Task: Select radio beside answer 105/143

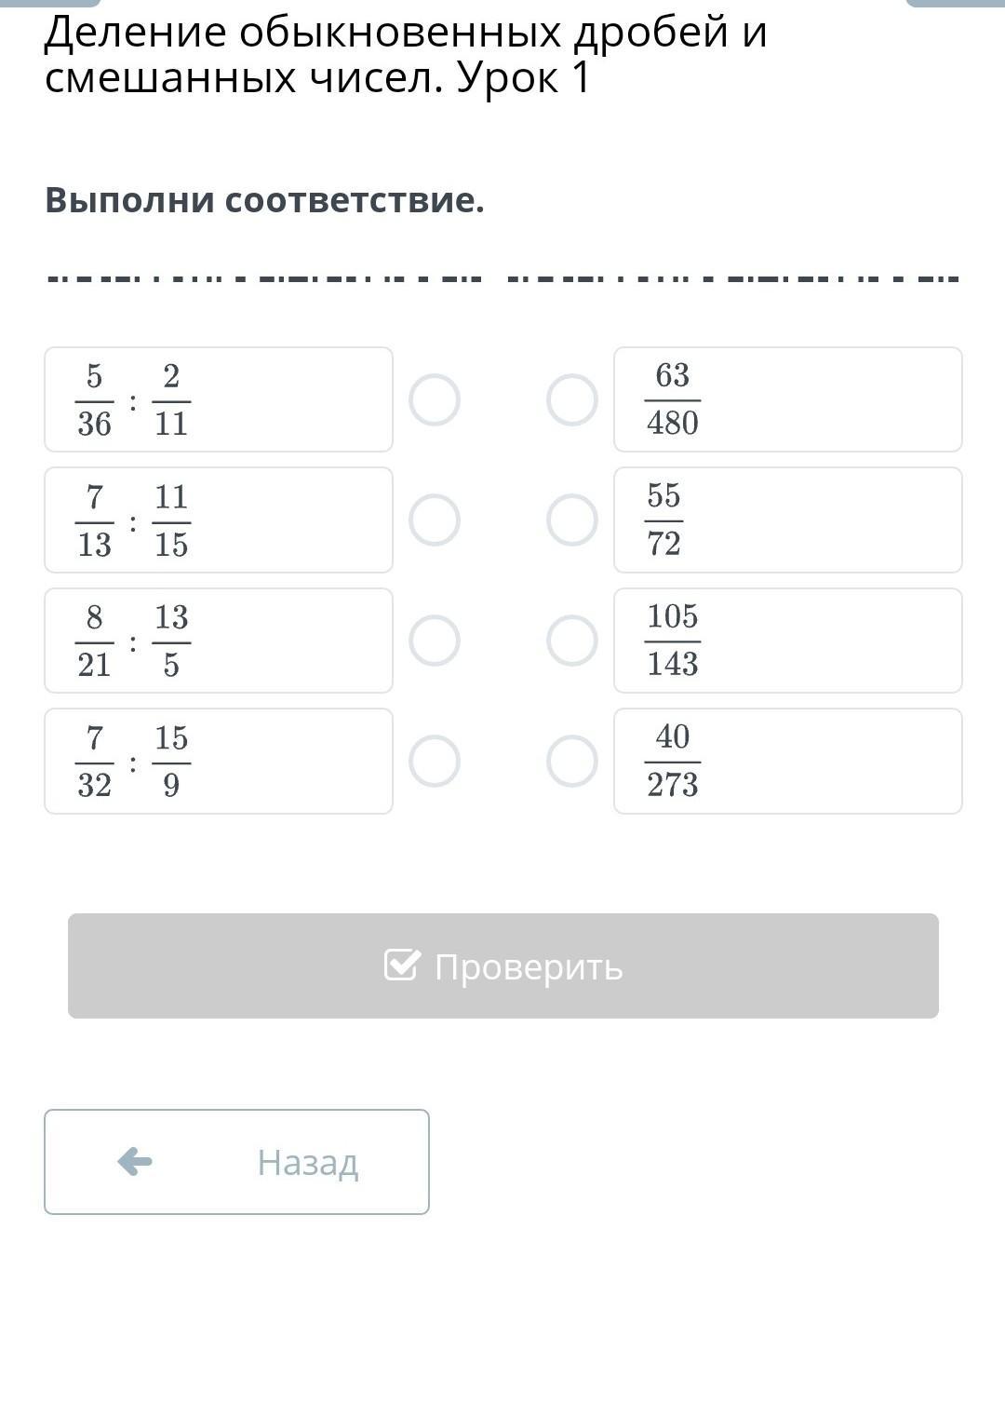Action: click(x=571, y=641)
